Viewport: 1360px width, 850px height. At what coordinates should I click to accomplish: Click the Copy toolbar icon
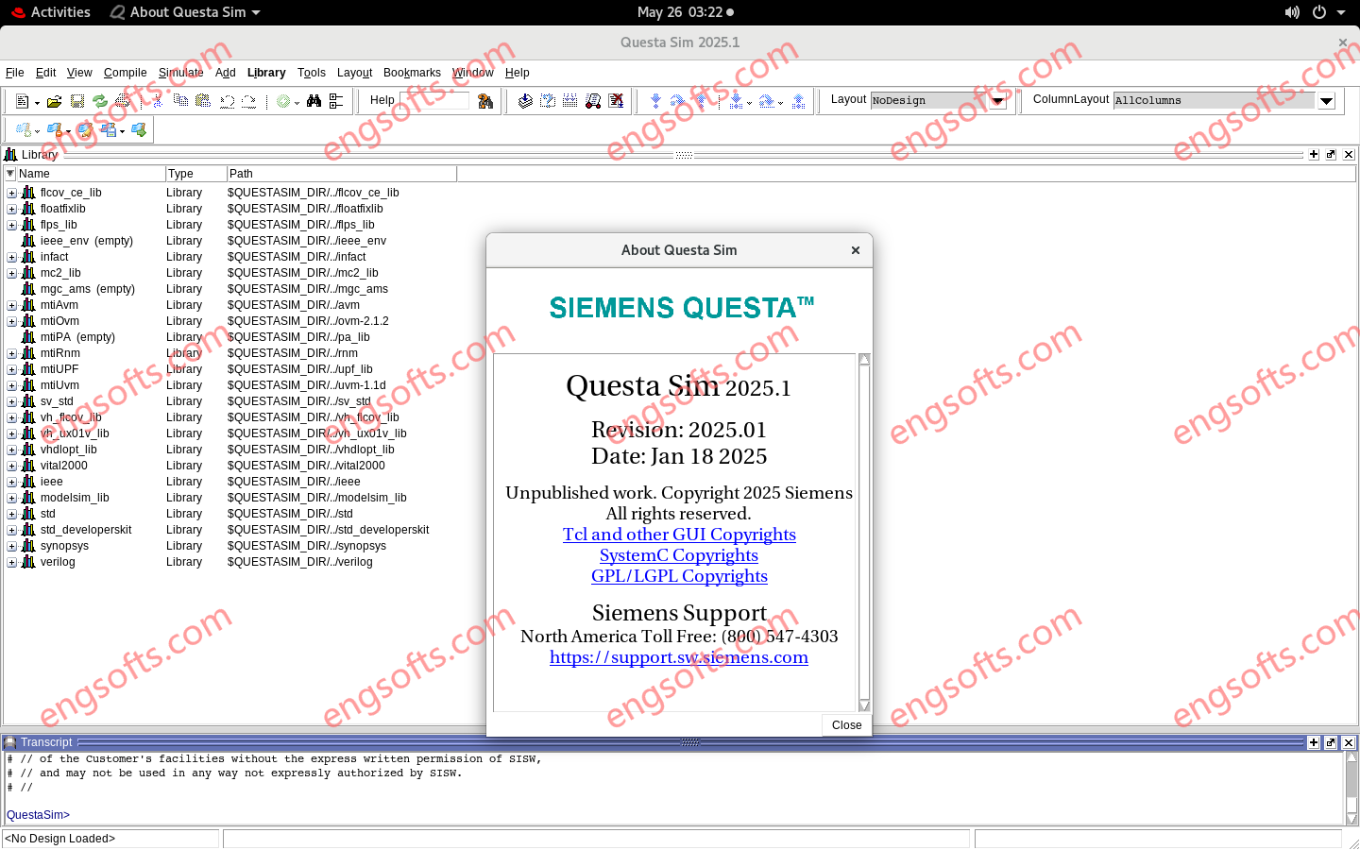click(180, 100)
